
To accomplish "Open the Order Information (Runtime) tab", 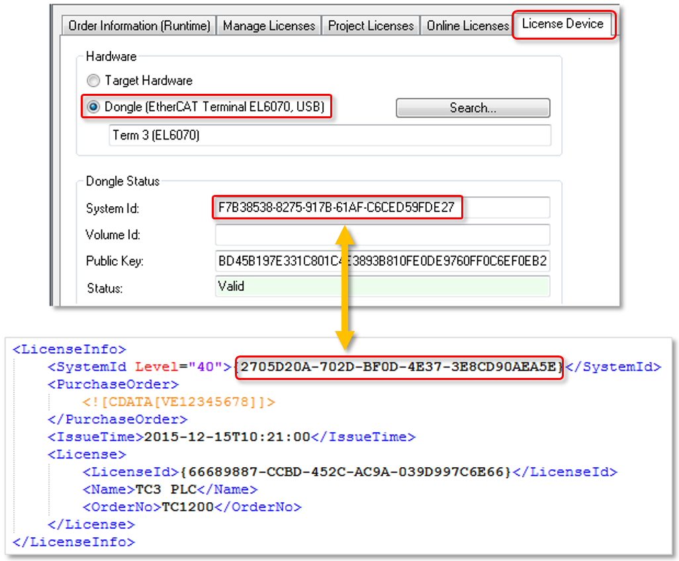I will pyautogui.click(x=138, y=26).
